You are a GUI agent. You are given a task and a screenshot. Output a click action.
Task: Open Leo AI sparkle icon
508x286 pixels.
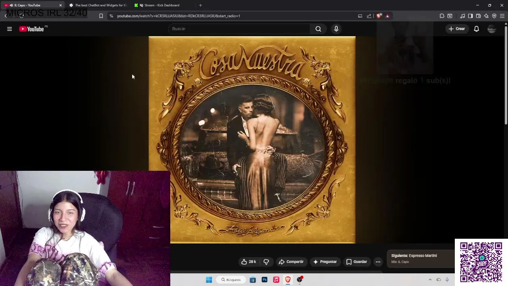tap(486, 16)
